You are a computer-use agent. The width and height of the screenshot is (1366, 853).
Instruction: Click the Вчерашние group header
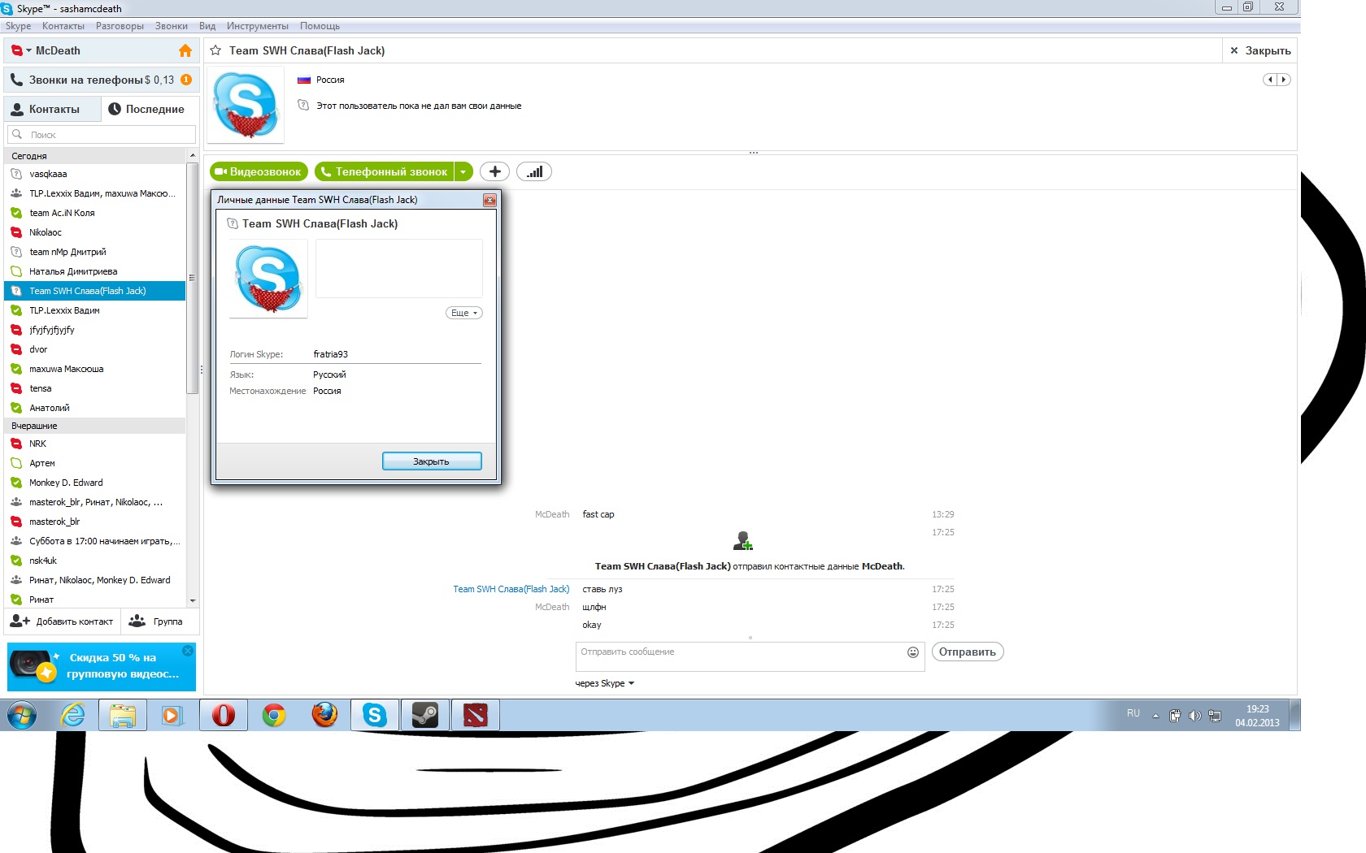point(95,426)
